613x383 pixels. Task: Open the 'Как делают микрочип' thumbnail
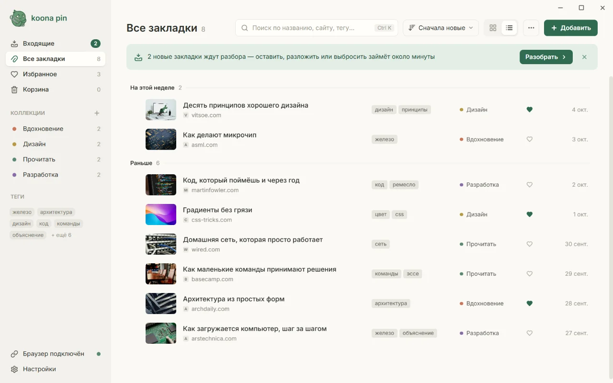(161, 139)
